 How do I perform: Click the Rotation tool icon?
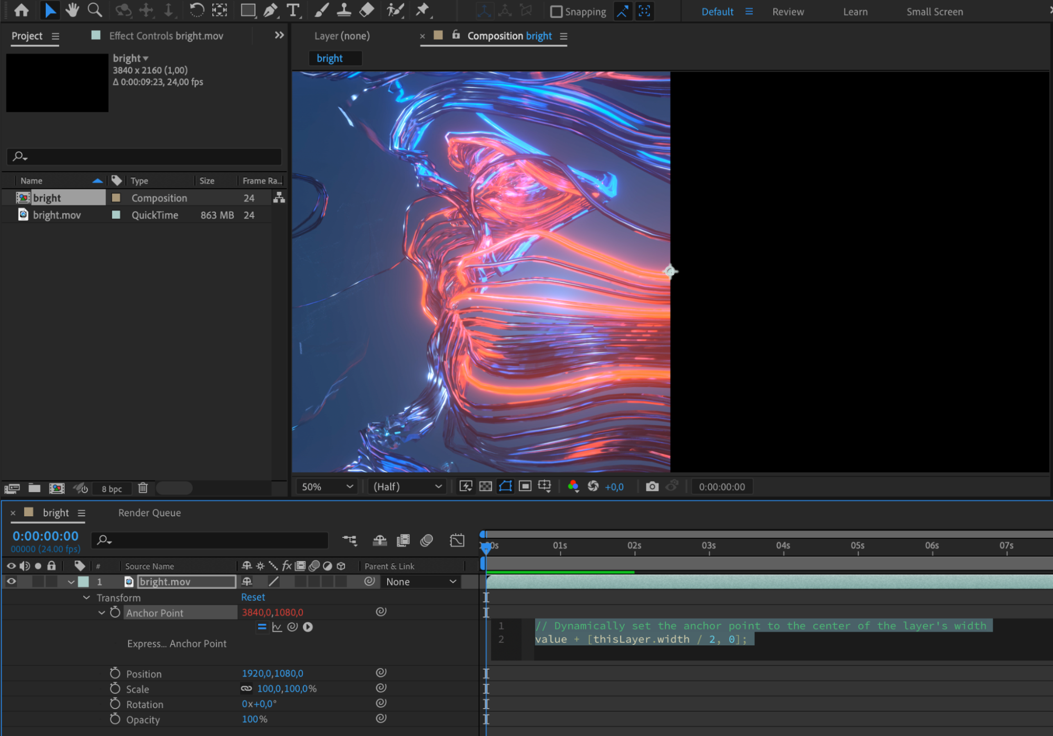[196, 10]
